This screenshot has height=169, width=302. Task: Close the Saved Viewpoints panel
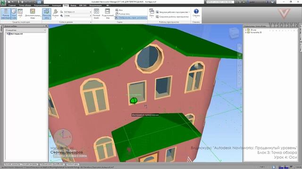[x=297, y=26]
